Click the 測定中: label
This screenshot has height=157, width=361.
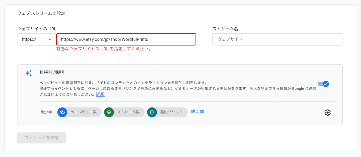47,112
